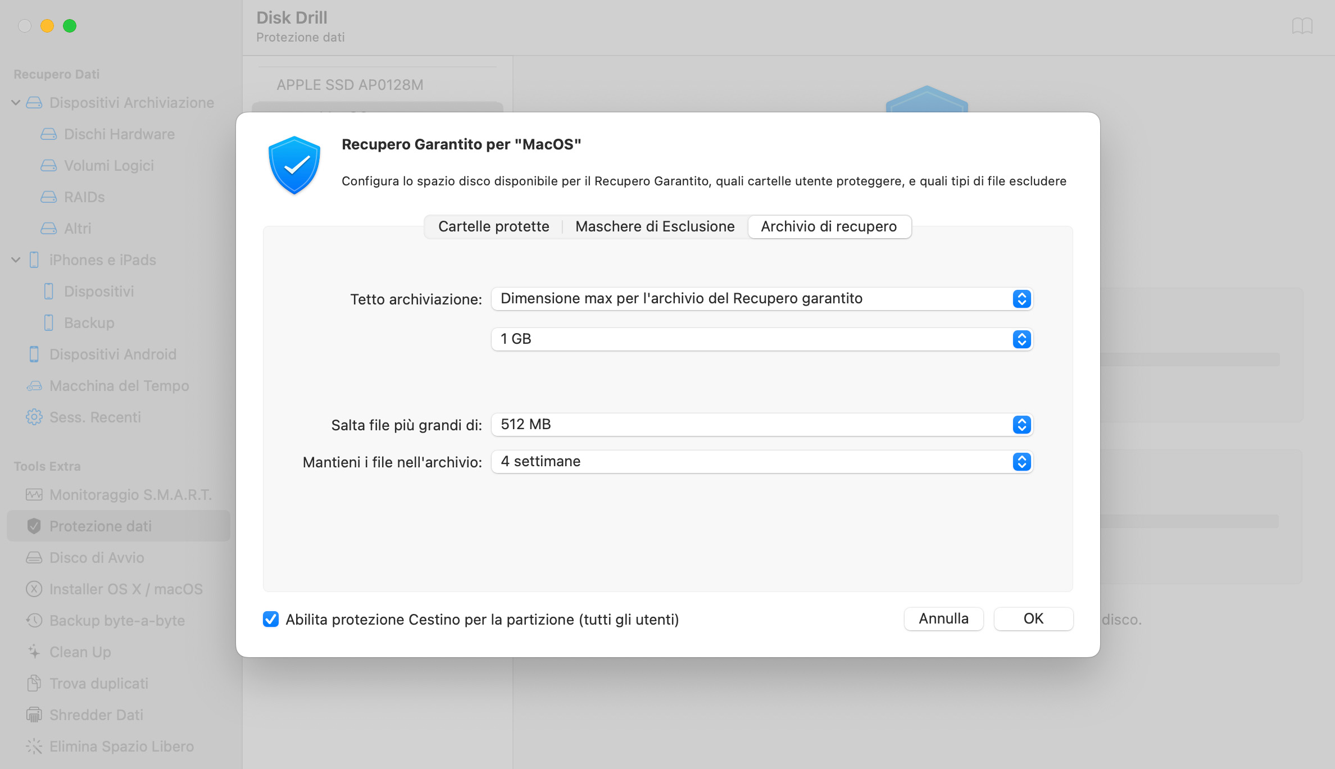Click the Dischi Hardware disk icon

click(49, 134)
